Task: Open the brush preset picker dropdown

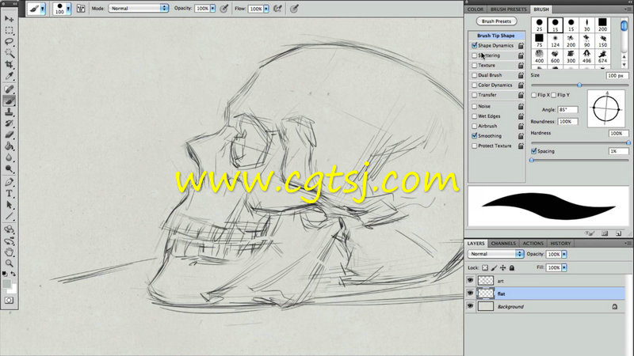Action: coord(68,8)
